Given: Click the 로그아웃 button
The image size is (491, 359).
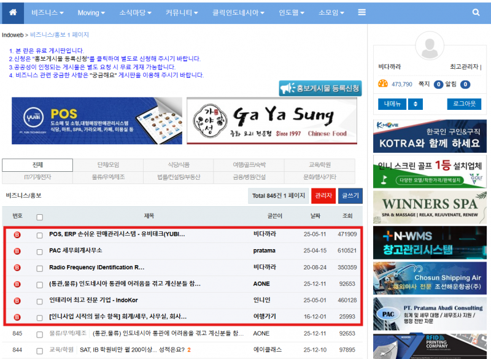Looking at the screenshot, I should point(464,104).
